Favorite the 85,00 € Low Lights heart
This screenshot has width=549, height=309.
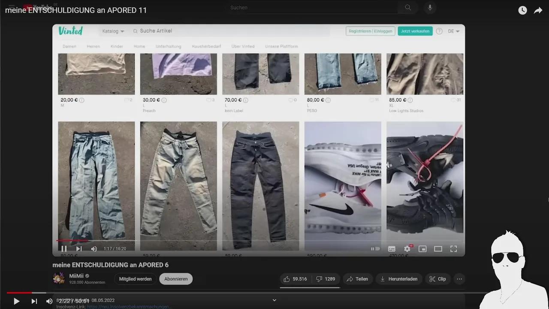click(454, 100)
